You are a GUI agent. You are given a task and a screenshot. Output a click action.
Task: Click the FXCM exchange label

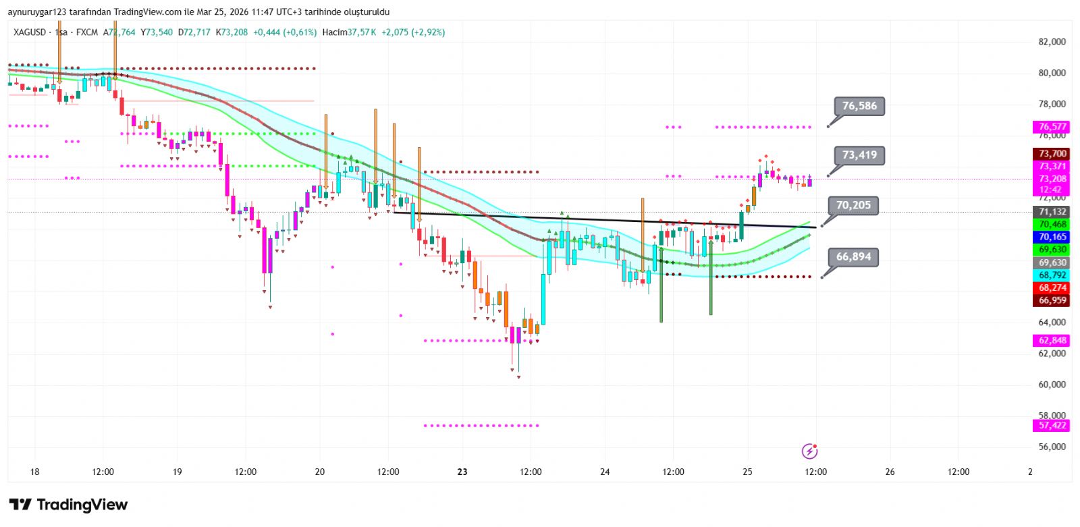point(87,32)
